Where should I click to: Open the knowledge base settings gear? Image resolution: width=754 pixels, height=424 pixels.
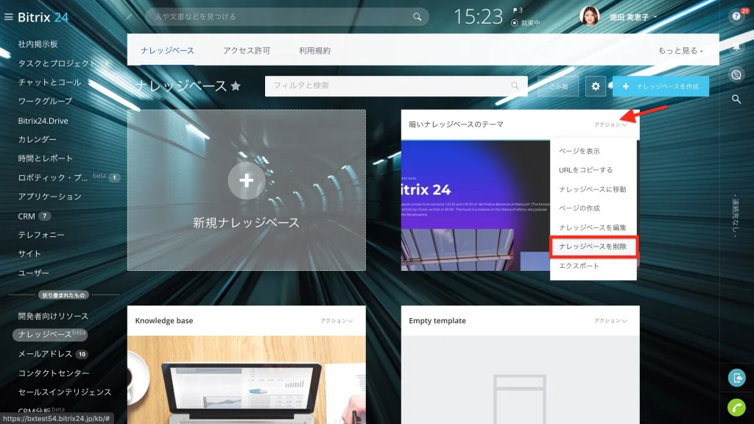pyautogui.click(x=595, y=86)
